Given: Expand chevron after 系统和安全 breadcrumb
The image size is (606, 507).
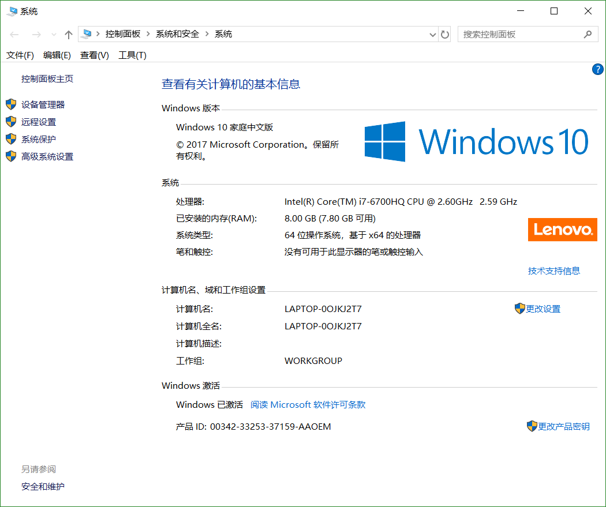Looking at the screenshot, I should click(x=207, y=34).
